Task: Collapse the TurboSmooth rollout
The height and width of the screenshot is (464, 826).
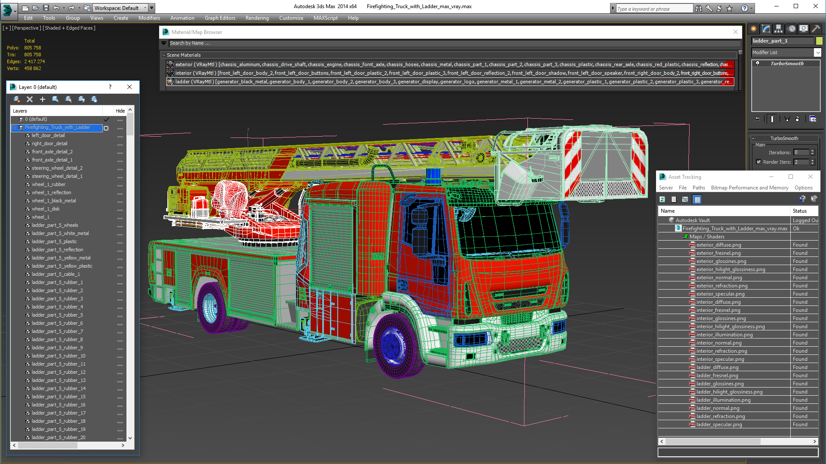Action: point(753,138)
